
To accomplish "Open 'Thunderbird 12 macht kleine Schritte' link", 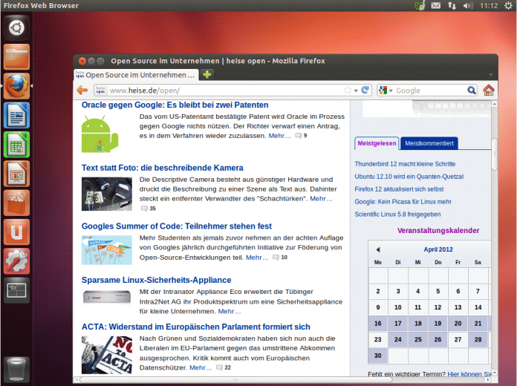I will click(x=405, y=163).
